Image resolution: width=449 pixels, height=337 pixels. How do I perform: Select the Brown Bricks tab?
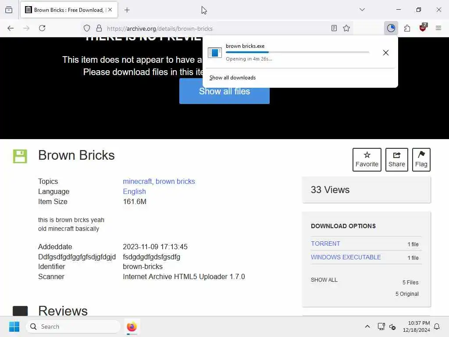[69, 10]
